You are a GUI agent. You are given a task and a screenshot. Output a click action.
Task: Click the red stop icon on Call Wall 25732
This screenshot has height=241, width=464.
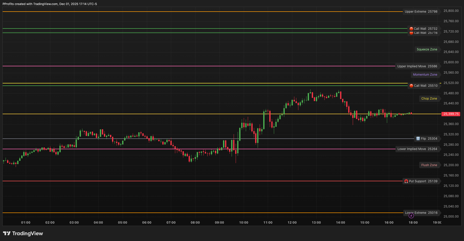pyautogui.click(x=411, y=28)
